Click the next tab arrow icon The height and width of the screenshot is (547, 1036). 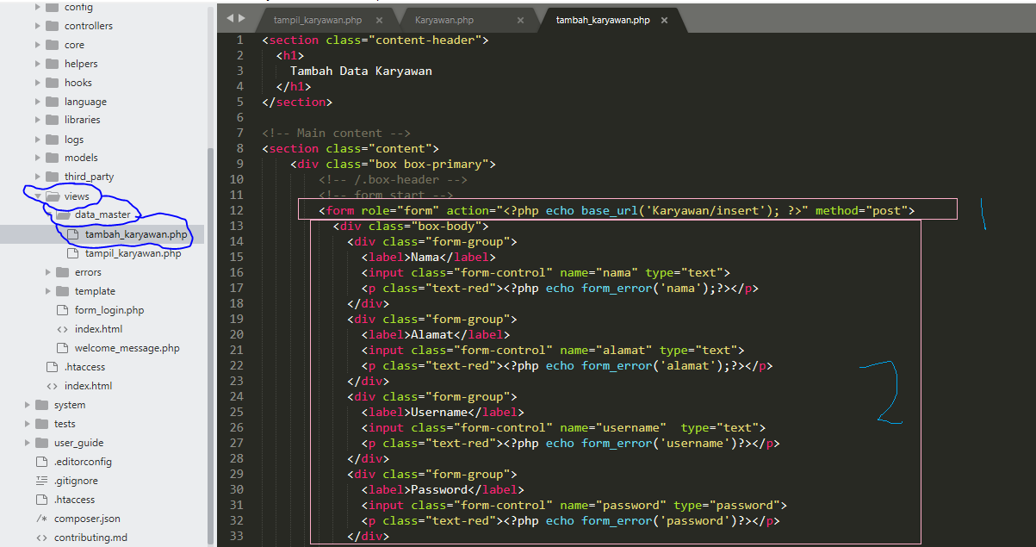tap(243, 18)
